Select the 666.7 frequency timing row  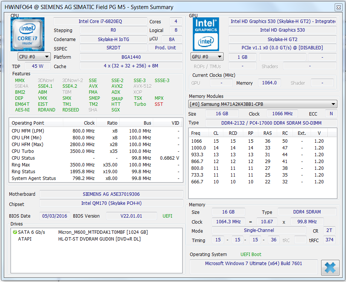pyautogui.click(x=262, y=182)
